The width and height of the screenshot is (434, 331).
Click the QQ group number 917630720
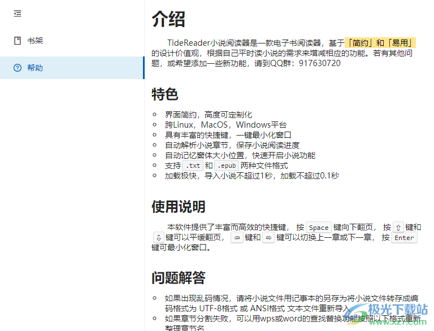tap(320, 63)
